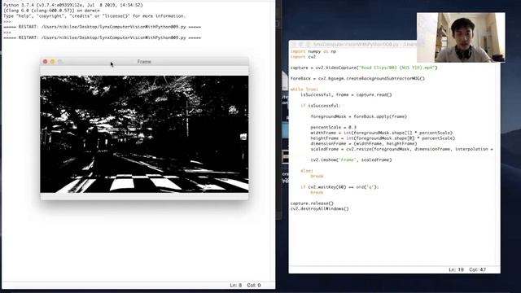The image size is (521, 293).
Task: Close the Frame window with the red button
Action: pyautogui.click(x=46, y=62)
